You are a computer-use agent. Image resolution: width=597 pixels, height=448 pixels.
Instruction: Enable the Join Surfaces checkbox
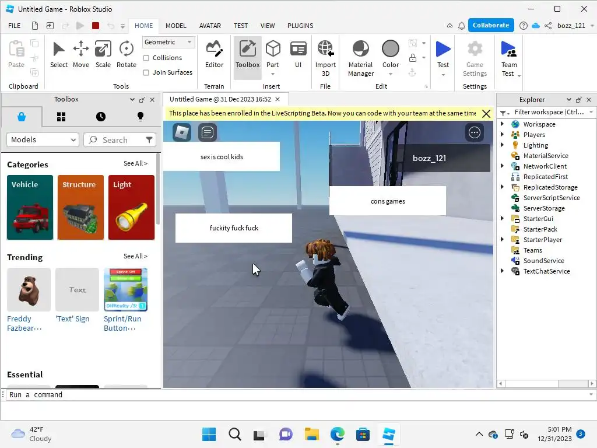pos(146,72)
